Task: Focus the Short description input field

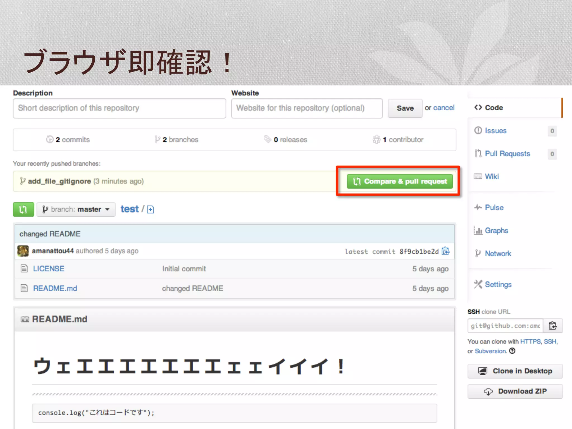Action: 120,108
